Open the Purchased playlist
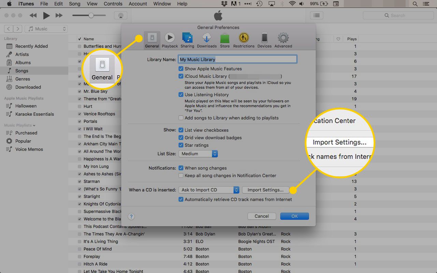The image size is (437, 273). [26, 133]
